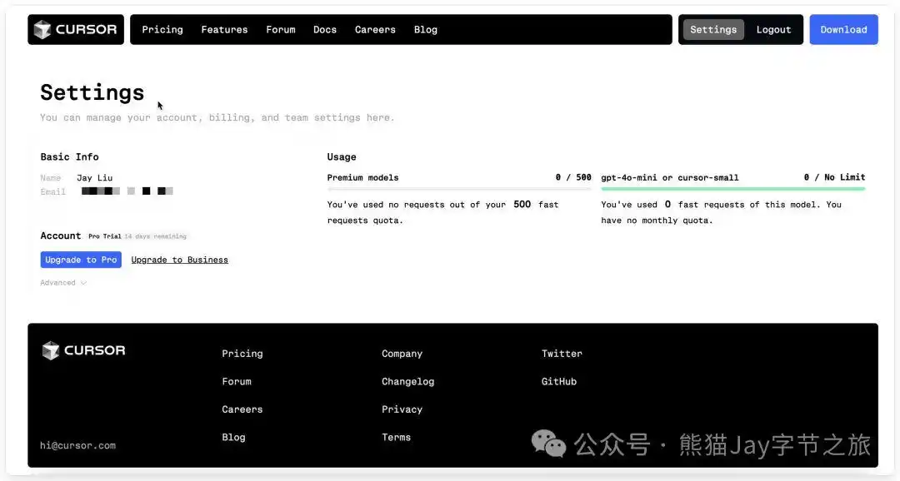Navigate to Docs from the top bar
Viewport: 900px width, 481px height.
pyautogui.click(x=324, y=29)
